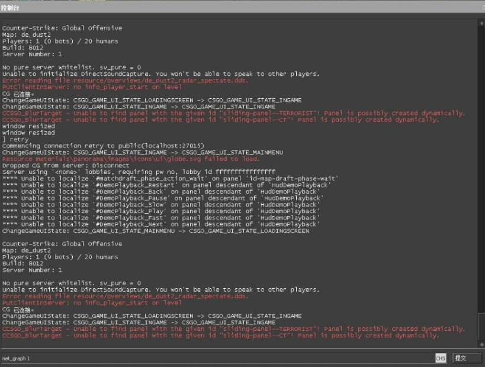Click the 'Players: 1 (9 bots) / 20 humans' line
485x367 pixels.
tap(60, 257)
